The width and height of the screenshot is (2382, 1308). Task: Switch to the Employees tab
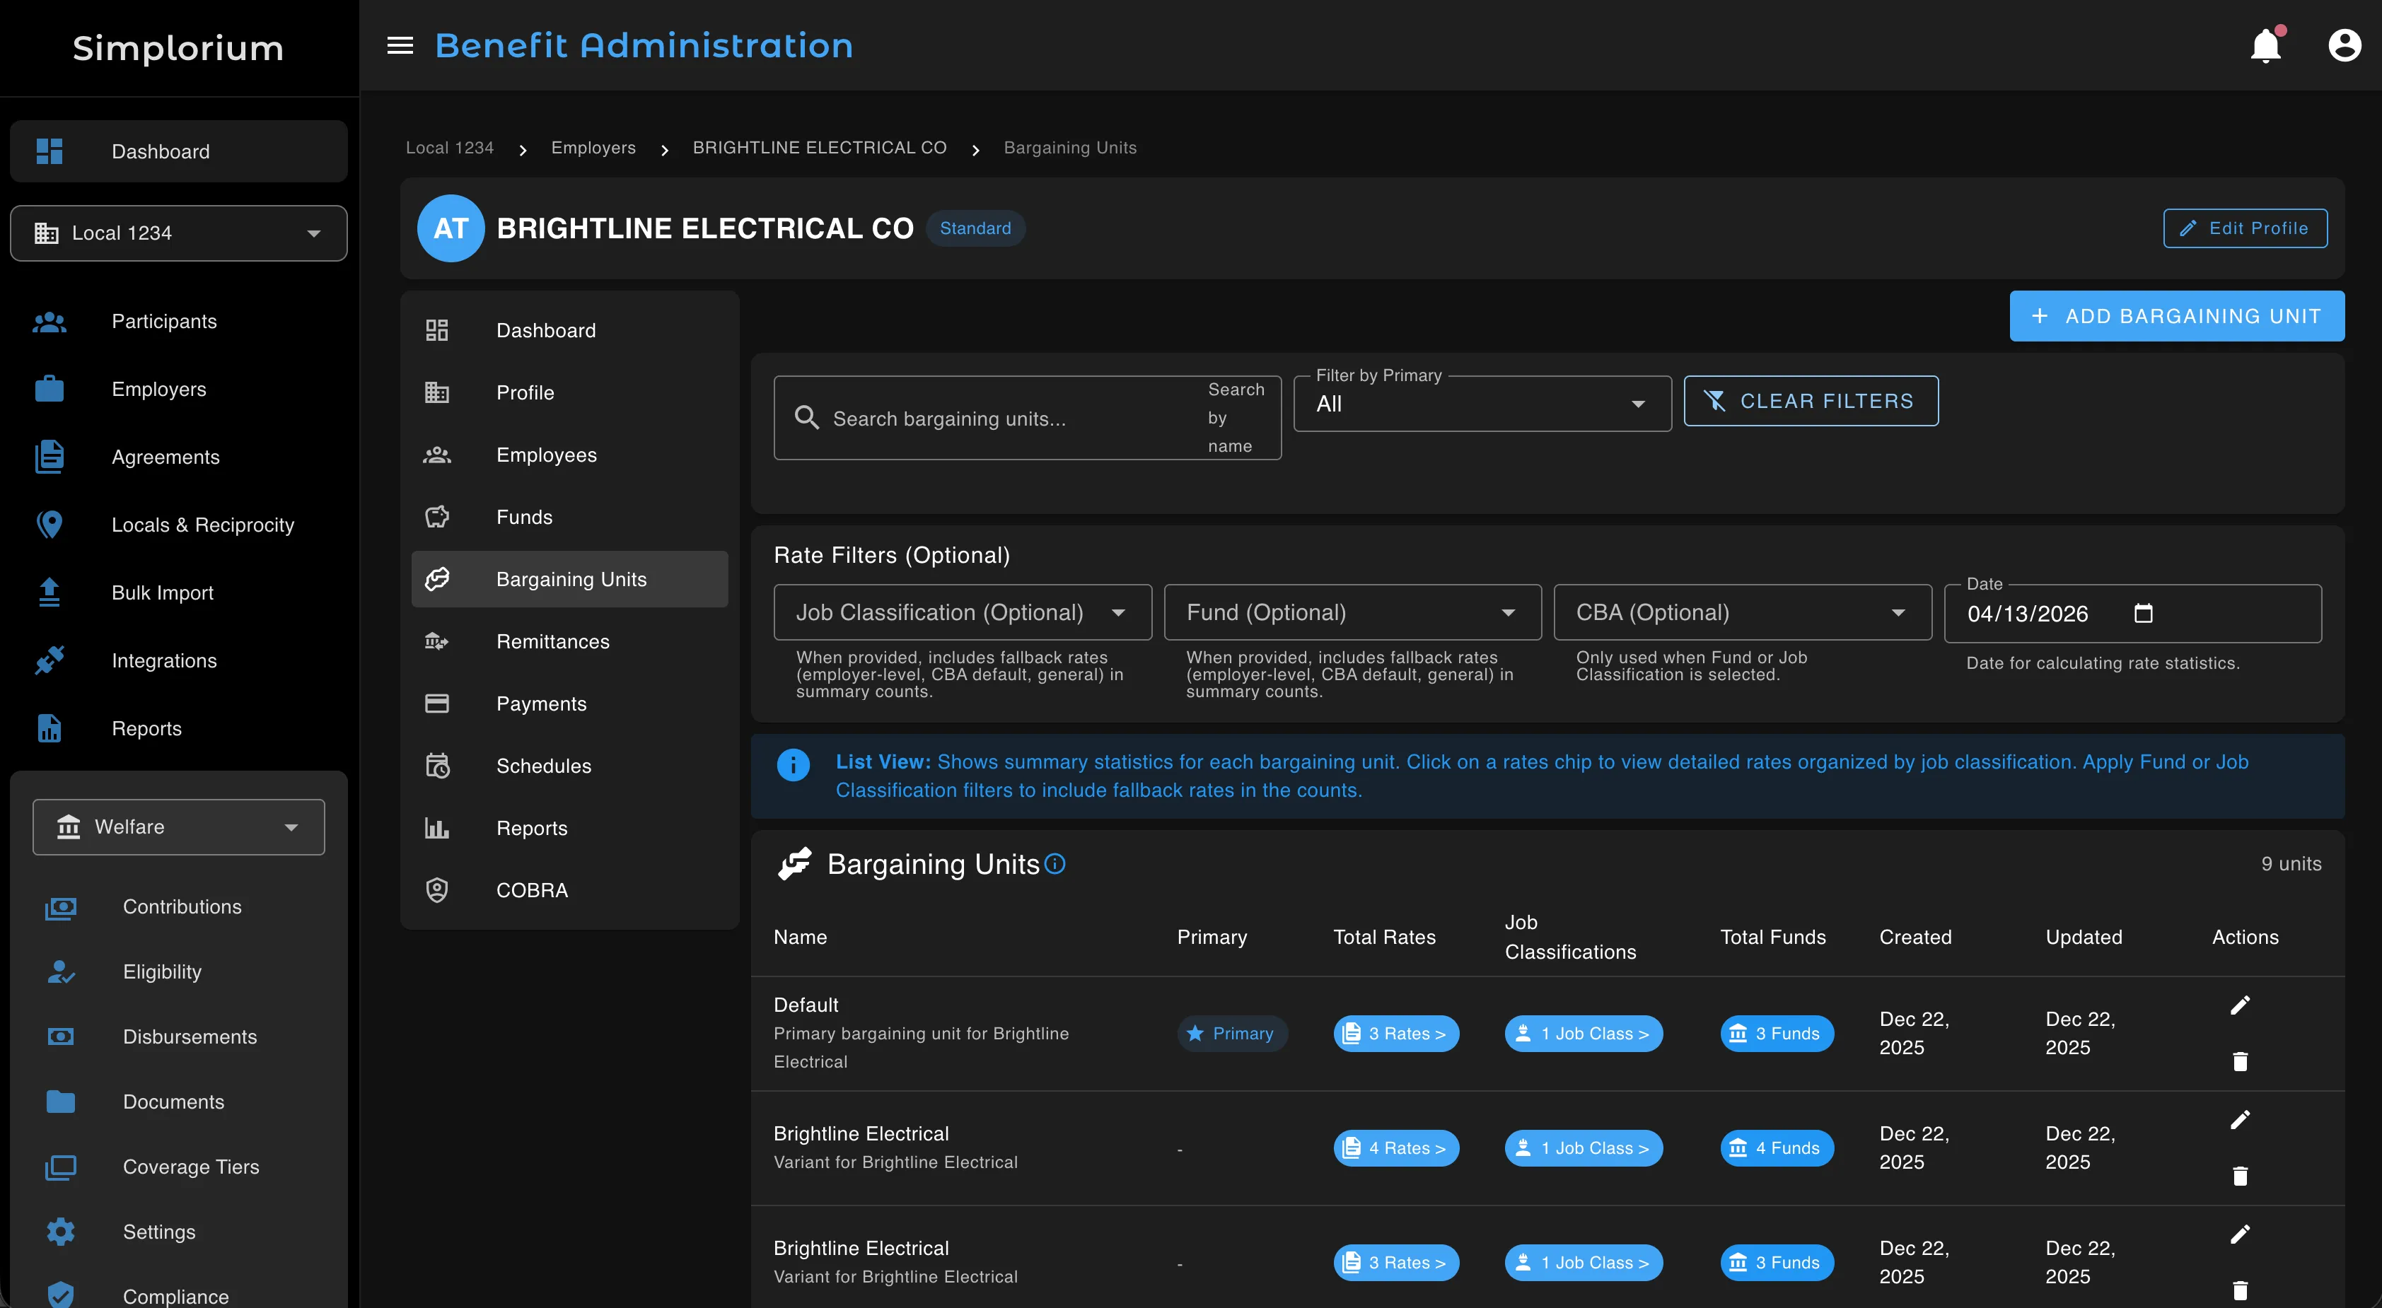click(545, 454)
